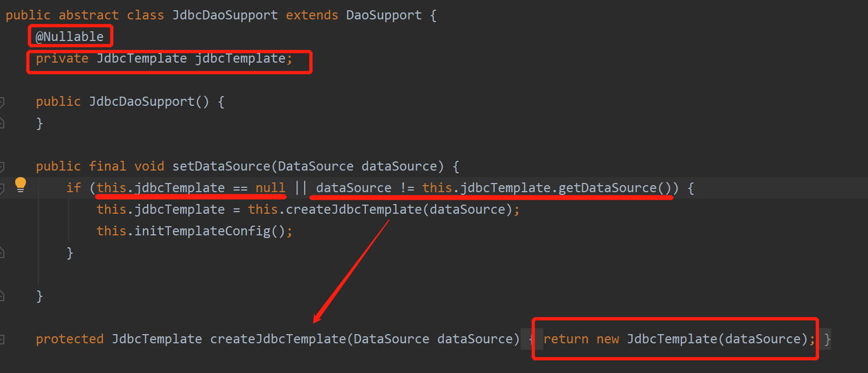The height and width of the screenshot is (373, 868).
Task: Click the 'if' keyword
Action: [x=74, y=188]
